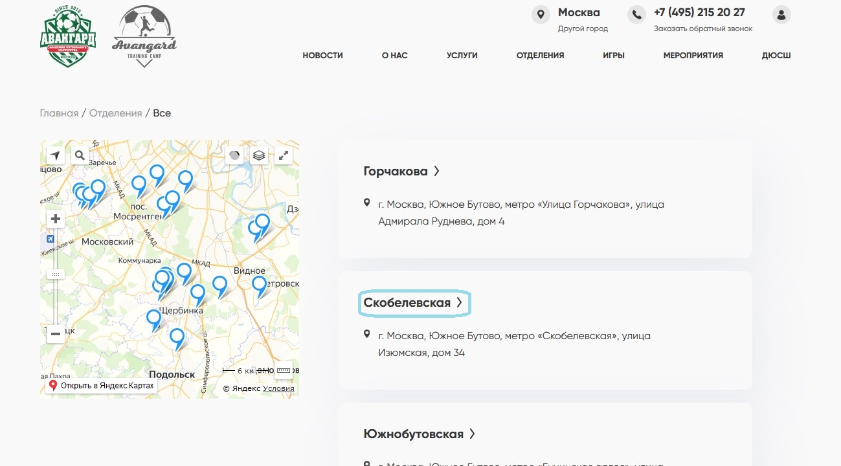This screenshot has width=841, height=466.
Task: Activate the map ruler measuring tool
Action: pos(284,371)
